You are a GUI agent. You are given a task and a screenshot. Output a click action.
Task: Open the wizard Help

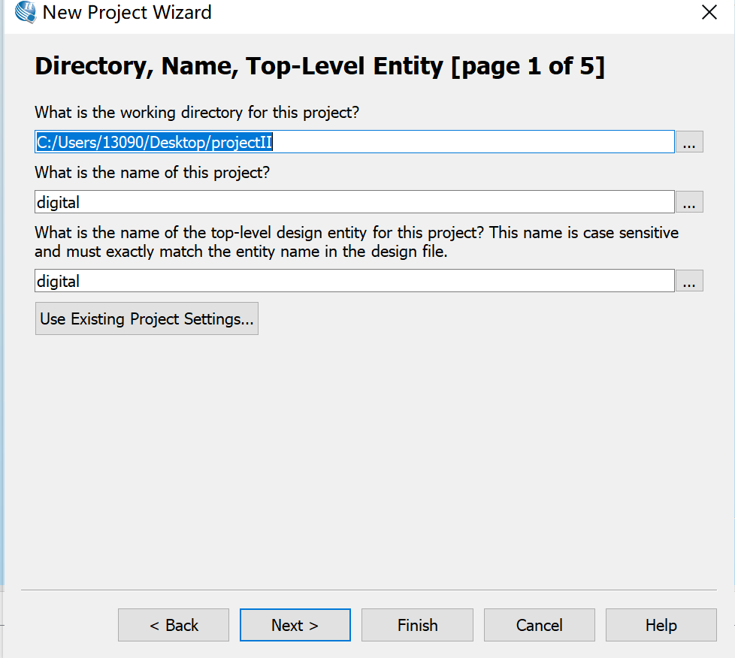point(661,625)
